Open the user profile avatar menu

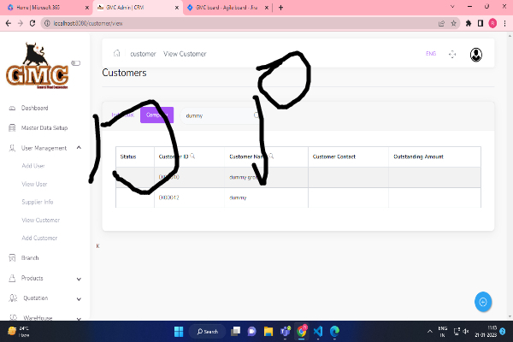tap(476, 54)
